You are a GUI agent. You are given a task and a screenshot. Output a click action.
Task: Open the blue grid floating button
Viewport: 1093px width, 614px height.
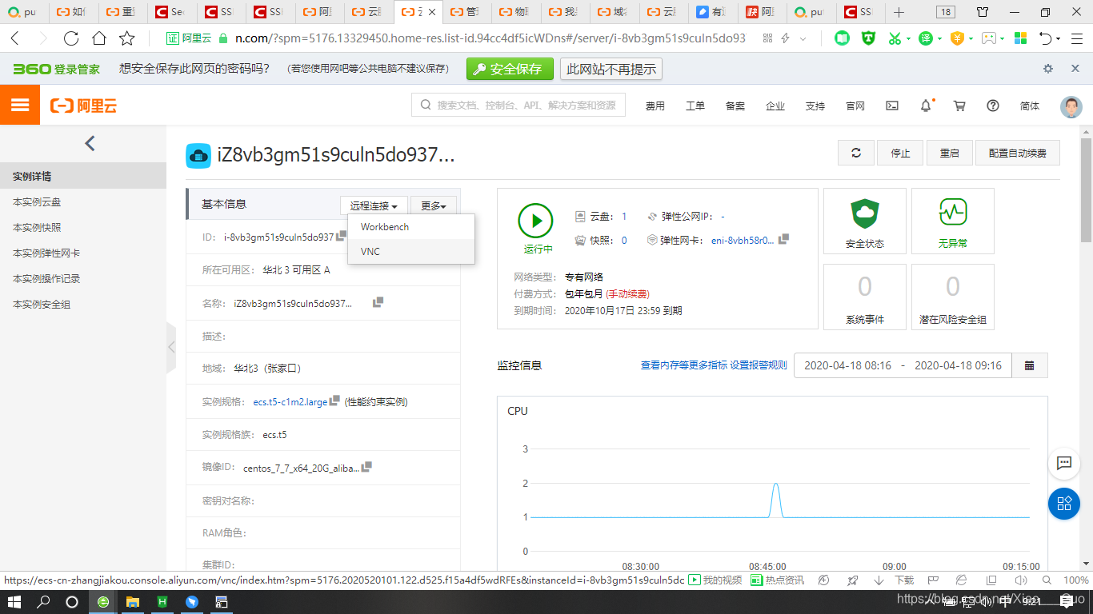coord(1064,504)
